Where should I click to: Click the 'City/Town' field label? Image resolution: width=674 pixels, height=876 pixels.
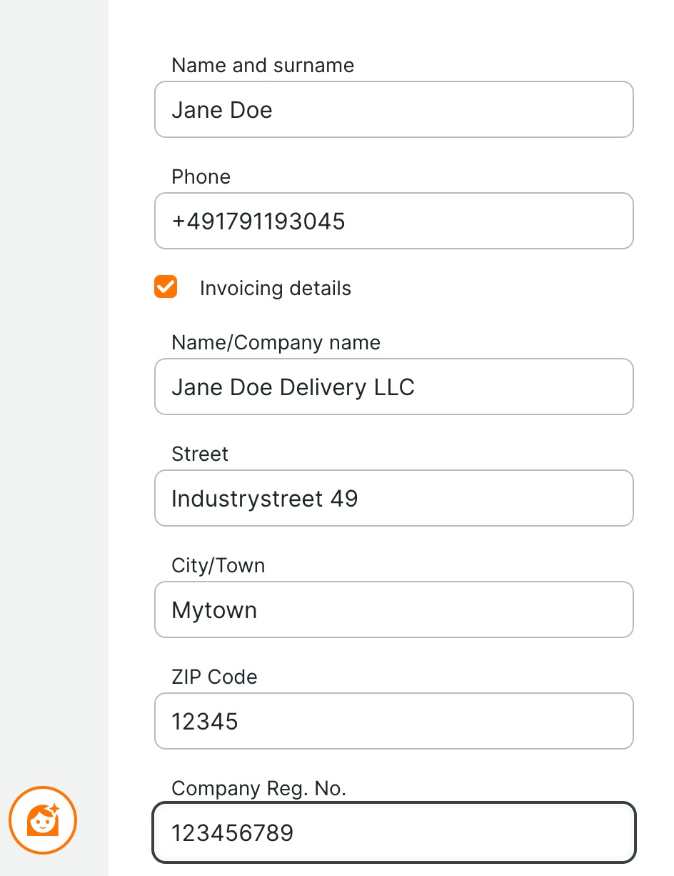pyautogui.click(x=218, y=566)
